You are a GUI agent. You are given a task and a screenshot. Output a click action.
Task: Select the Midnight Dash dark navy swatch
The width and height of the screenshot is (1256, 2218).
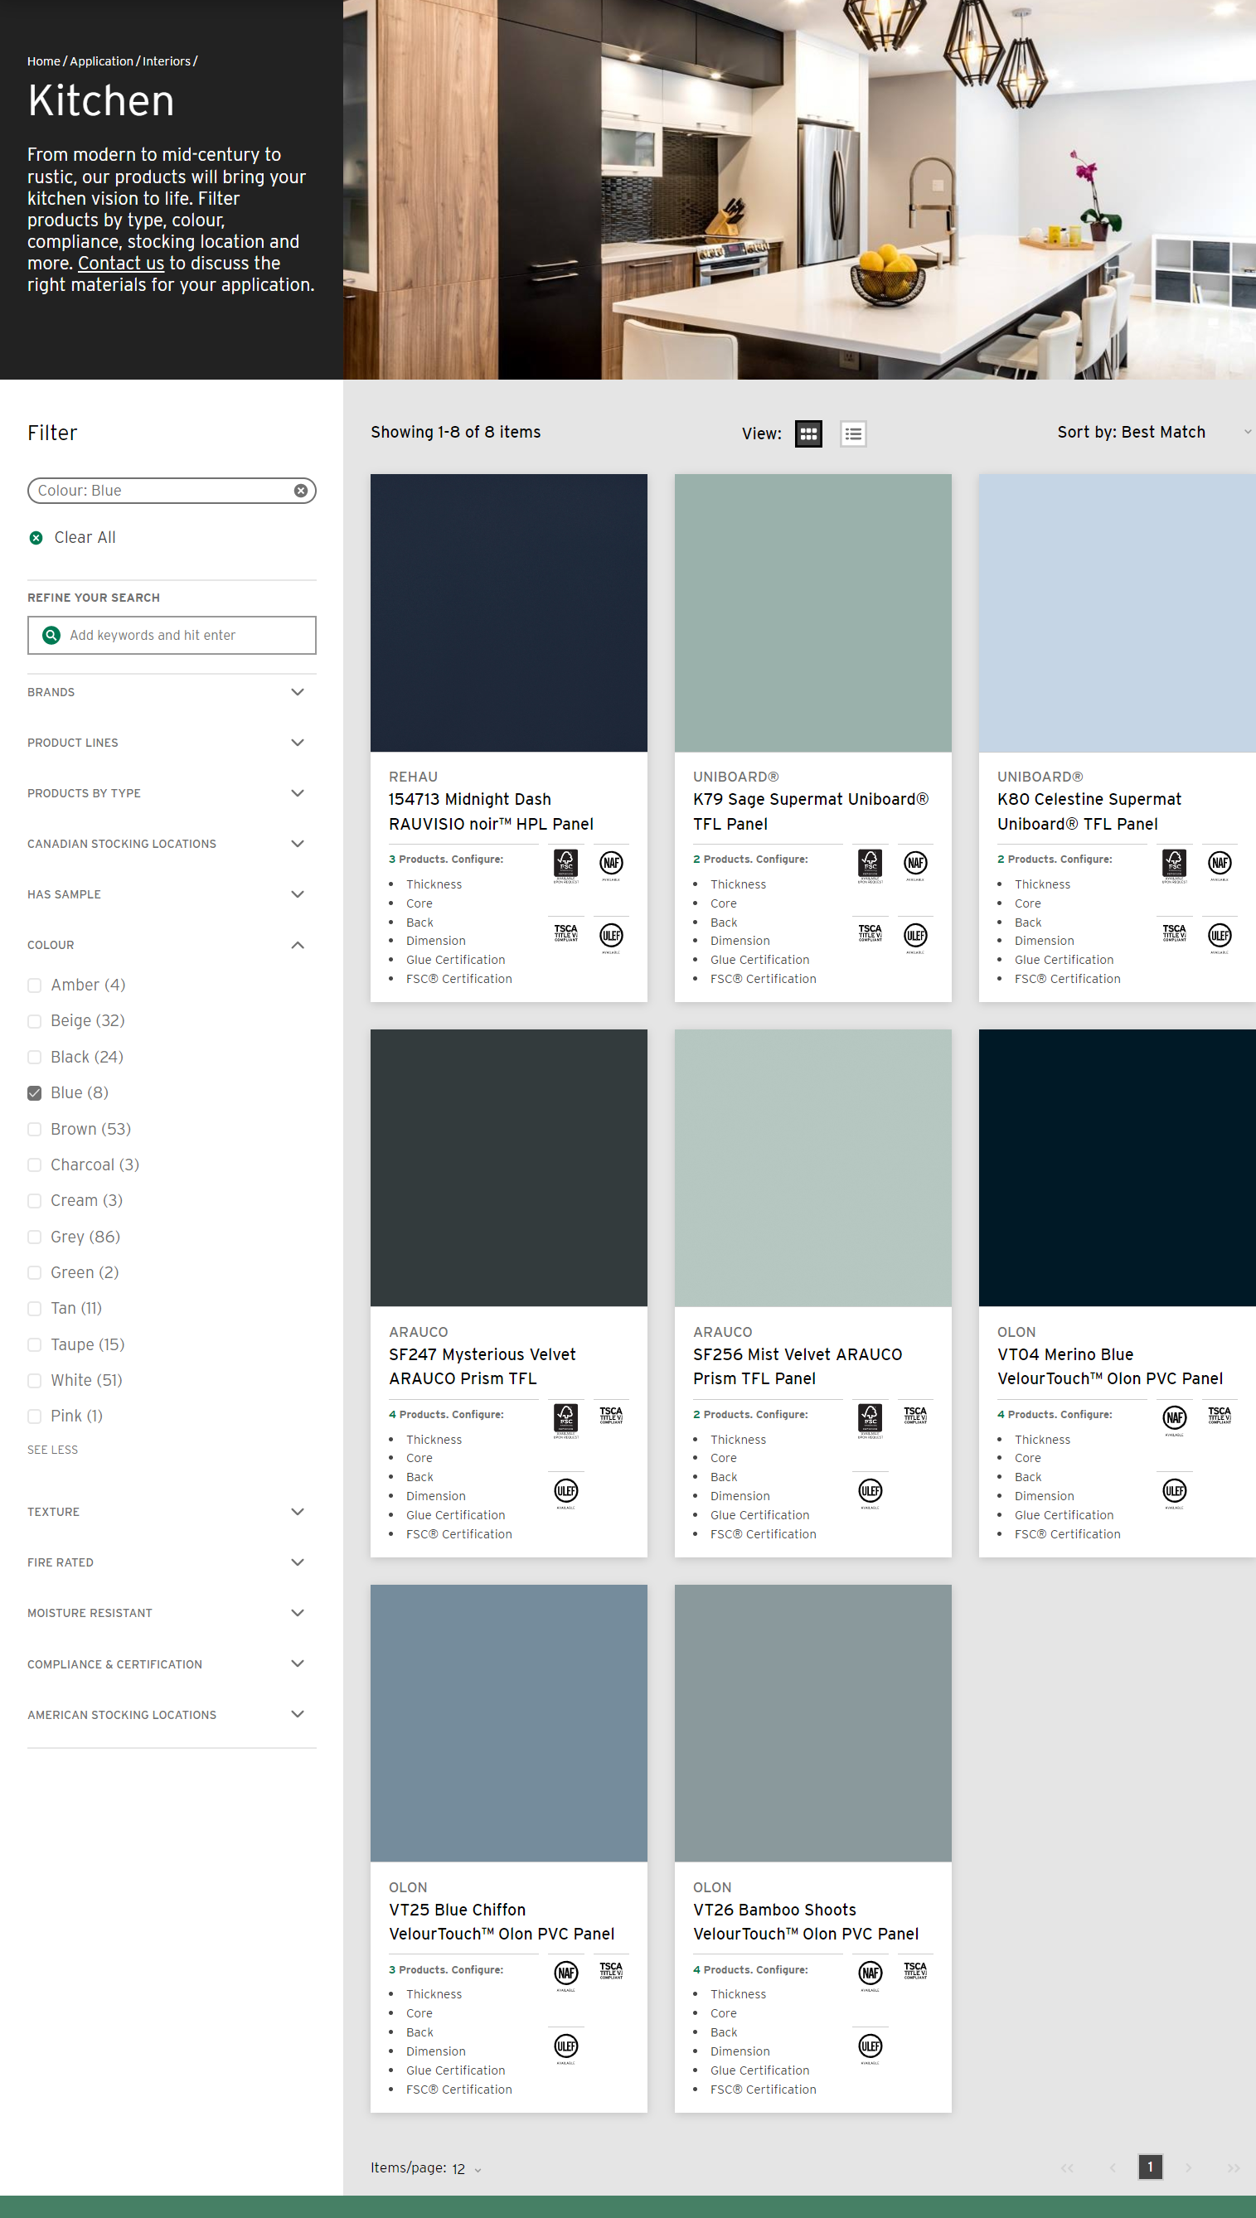[509, 613]
